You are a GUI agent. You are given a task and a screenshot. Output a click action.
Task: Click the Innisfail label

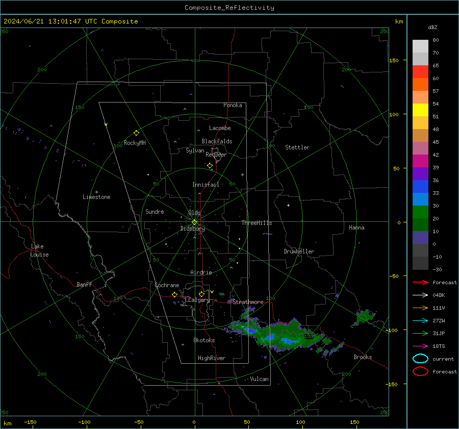[206, 185]
